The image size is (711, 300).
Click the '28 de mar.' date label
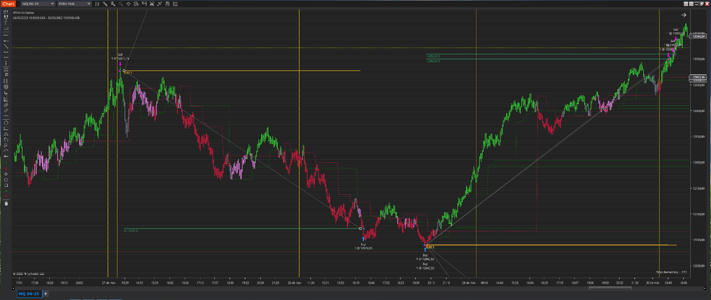coord(295,283)
